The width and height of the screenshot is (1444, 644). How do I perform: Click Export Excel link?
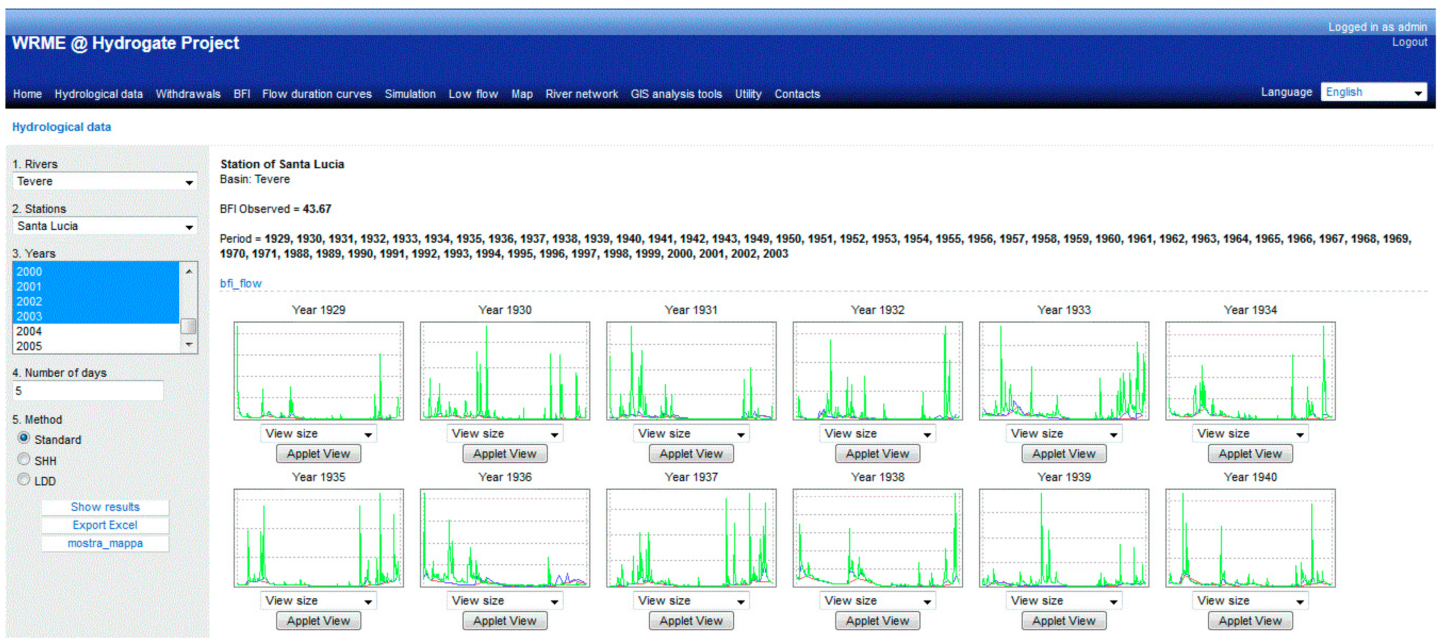point(105,525)
